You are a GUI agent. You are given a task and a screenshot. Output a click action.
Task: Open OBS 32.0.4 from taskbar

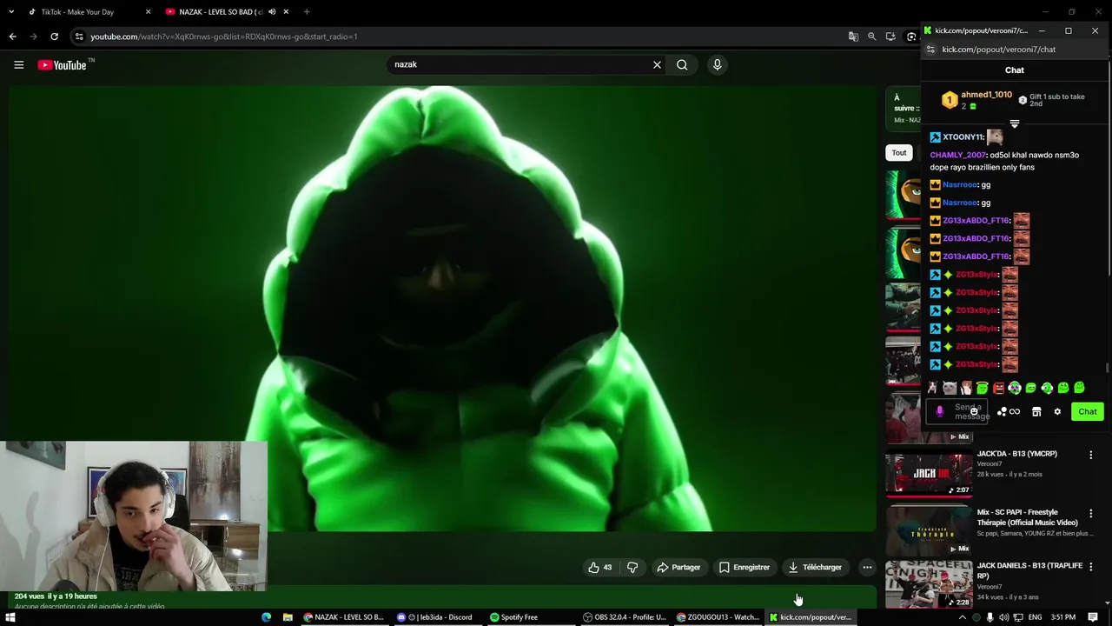[625, 617]
